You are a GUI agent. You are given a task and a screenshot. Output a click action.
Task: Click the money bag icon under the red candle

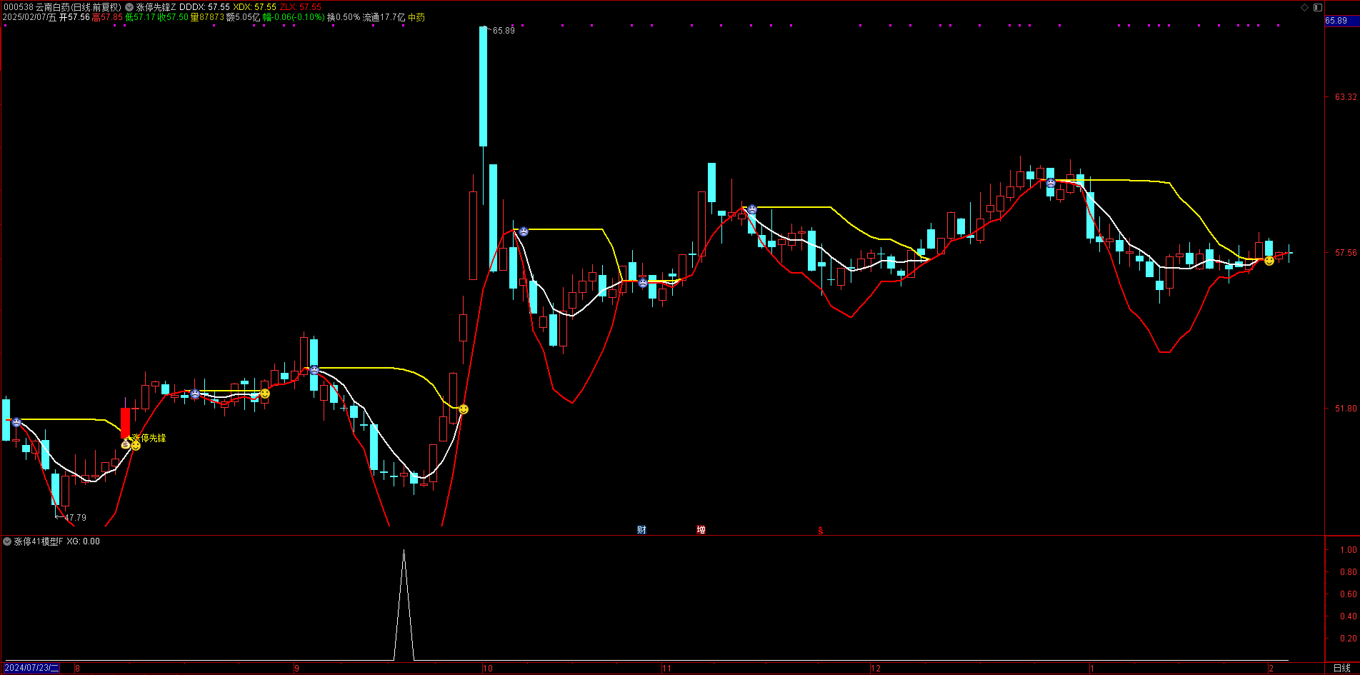tap(126, 444)
